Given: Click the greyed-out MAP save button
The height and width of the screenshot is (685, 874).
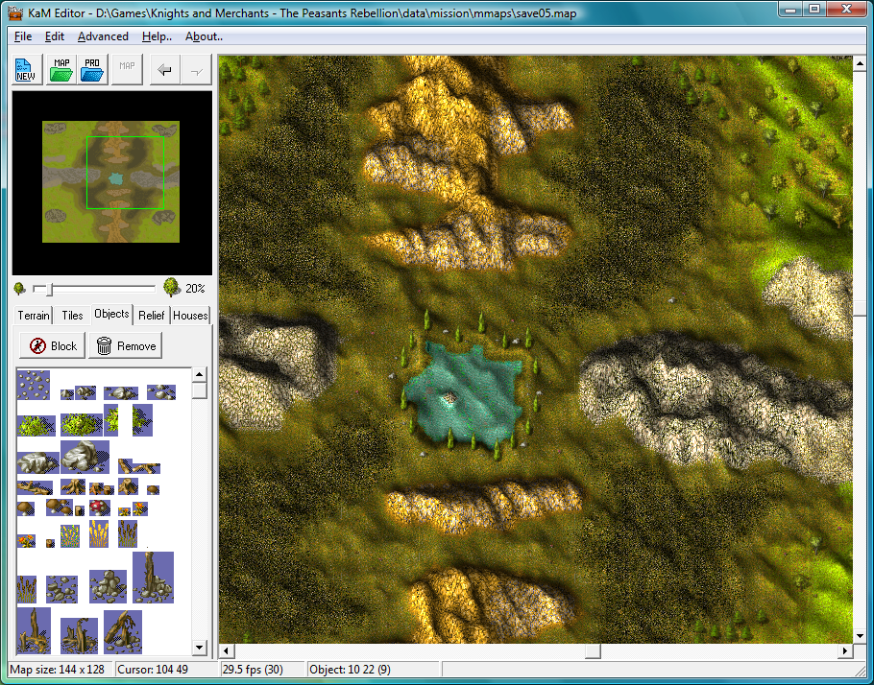Looking at the screenshot, I should pos(127,70).
